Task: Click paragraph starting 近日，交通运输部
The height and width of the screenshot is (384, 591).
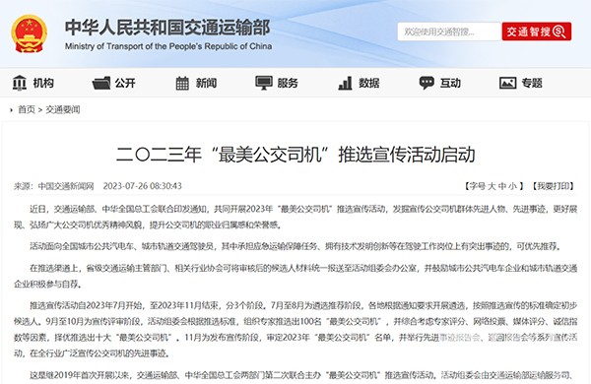Action: (x=295, y=217)
